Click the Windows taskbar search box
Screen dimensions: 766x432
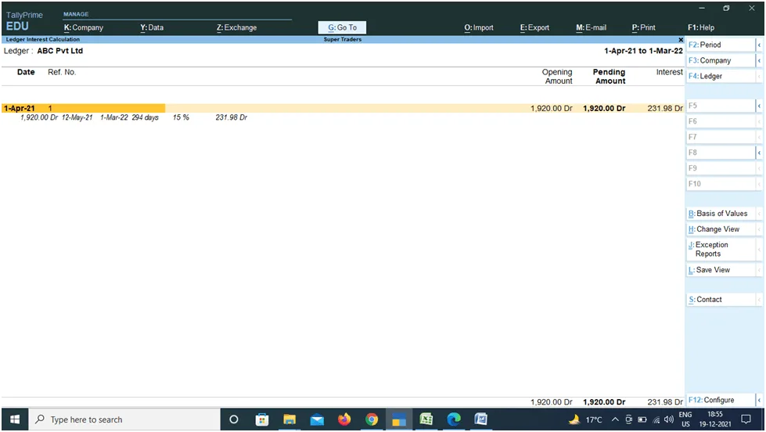click(125, 419)
